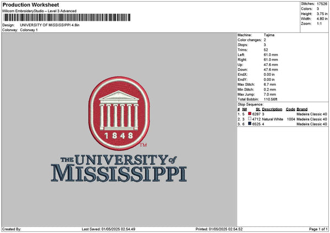Click the 'Code' column header
330x233 pixels.
(290, 109)
